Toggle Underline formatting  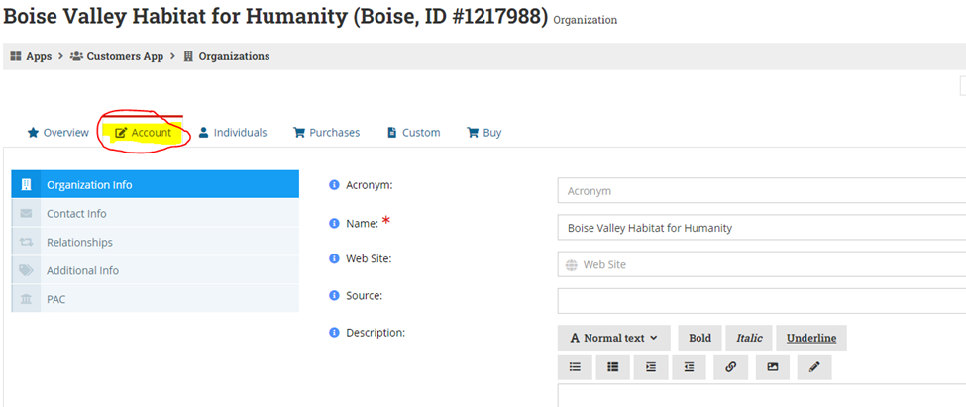point(811,338)
